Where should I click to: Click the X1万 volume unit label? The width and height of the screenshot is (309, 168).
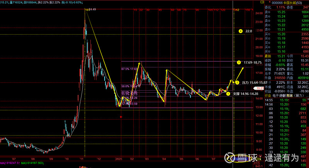pos(257,163)
